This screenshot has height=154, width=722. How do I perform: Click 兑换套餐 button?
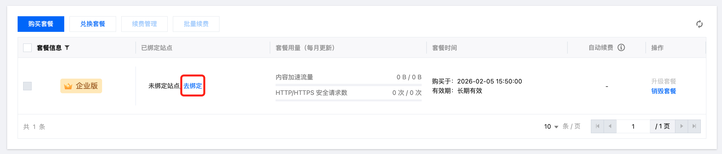(x=93, y=24)
